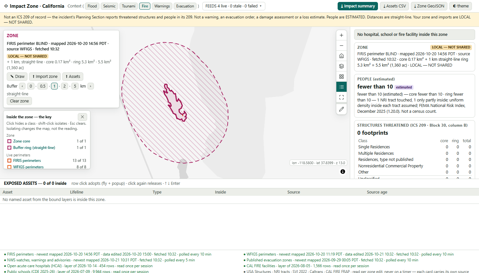The width and height of the screenshot is (479, 273).
Task: Set buffer to 5 km
Action: pos(75,86)
